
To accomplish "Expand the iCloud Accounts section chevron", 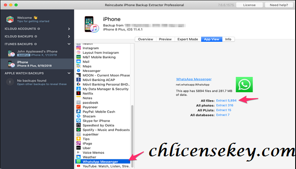I will [x=69, y=29].
